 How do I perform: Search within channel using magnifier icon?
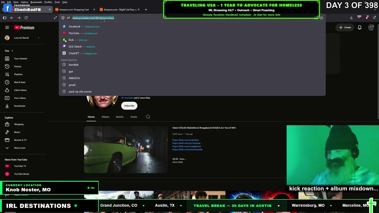click(148, 117)
